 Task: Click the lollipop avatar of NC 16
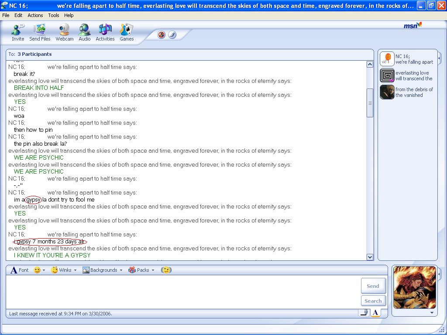387,59
